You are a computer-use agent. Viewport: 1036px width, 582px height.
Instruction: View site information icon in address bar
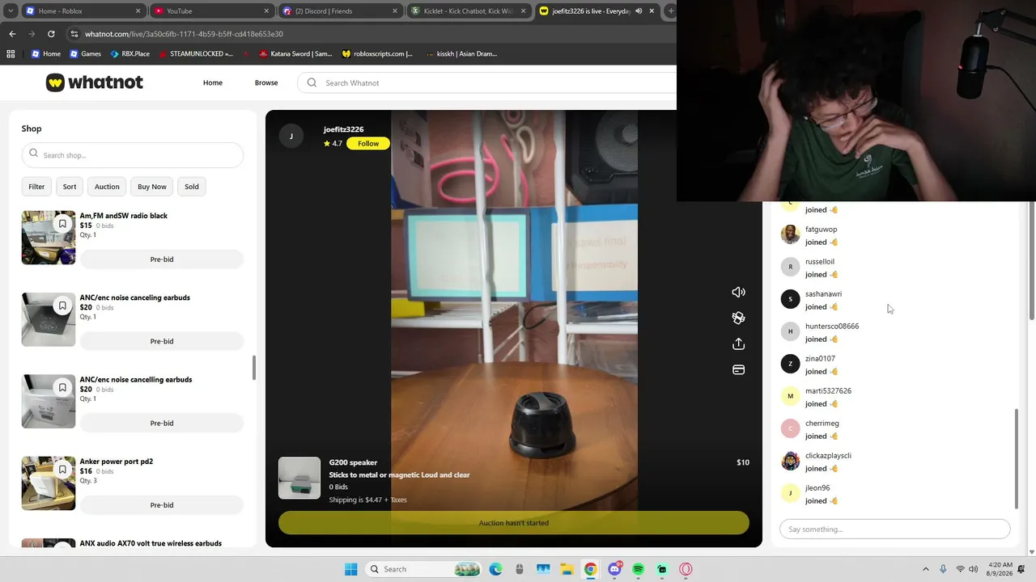pos(74,34)
